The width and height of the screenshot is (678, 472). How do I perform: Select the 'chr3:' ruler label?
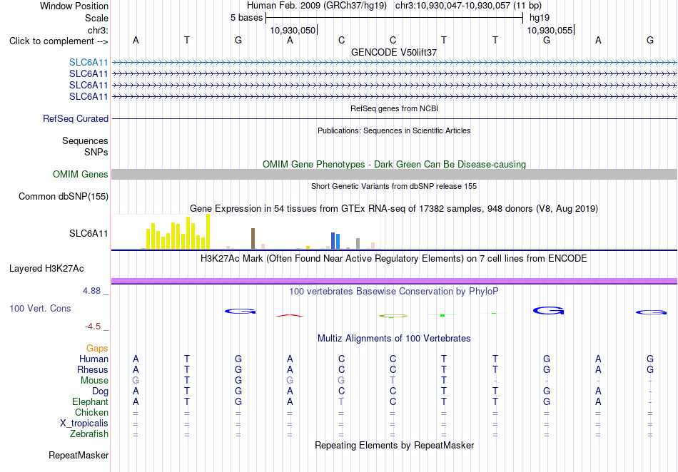coord(98,30)
